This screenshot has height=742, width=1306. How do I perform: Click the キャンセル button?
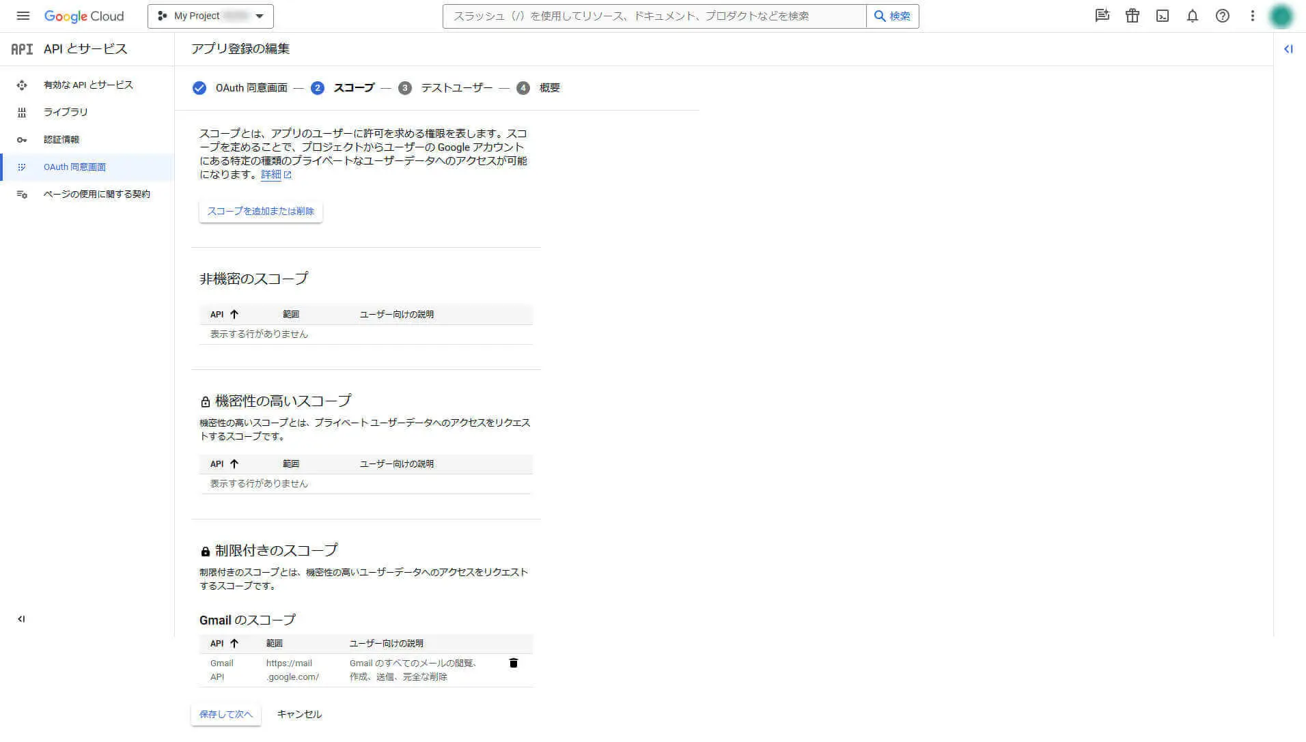pos(299,714)
